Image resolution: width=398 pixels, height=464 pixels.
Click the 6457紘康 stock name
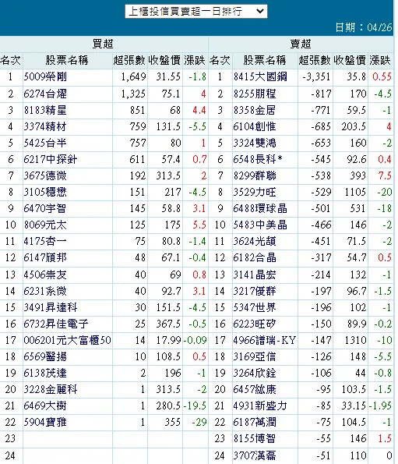255,389
